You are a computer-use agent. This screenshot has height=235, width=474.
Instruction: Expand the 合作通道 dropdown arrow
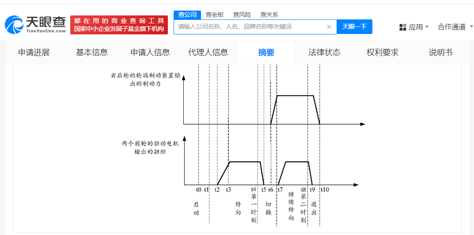[471, 27]
